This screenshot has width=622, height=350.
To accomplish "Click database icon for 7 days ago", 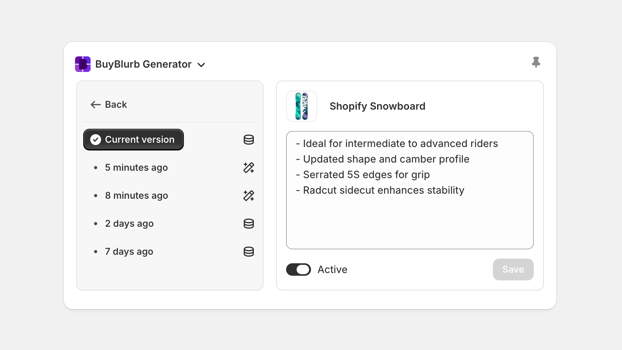I will [249, 252].
